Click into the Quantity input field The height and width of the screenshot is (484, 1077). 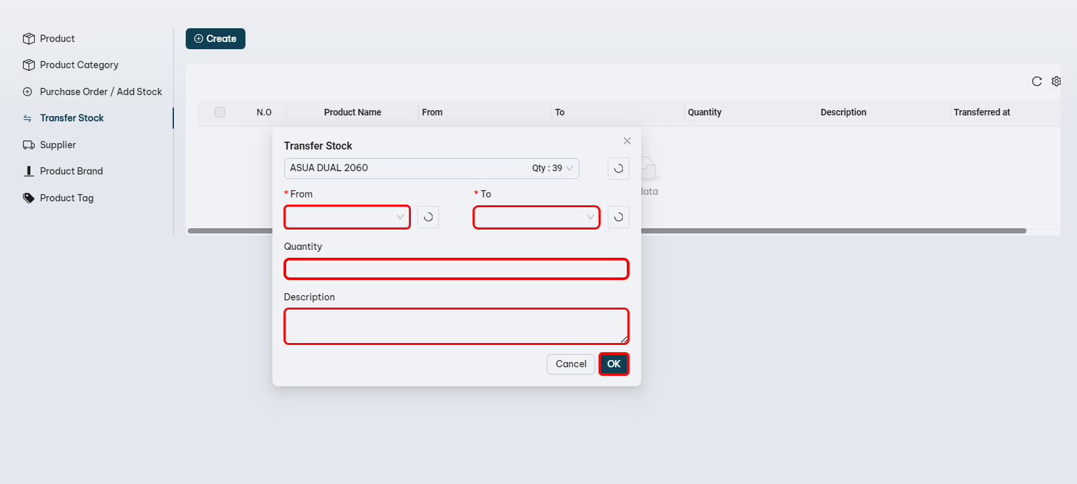click(456, 269)
